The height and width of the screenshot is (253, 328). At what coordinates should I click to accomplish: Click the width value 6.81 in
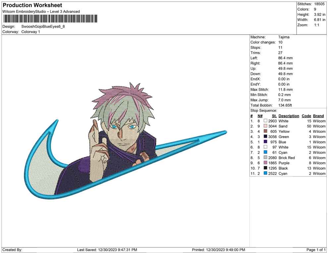320,20
